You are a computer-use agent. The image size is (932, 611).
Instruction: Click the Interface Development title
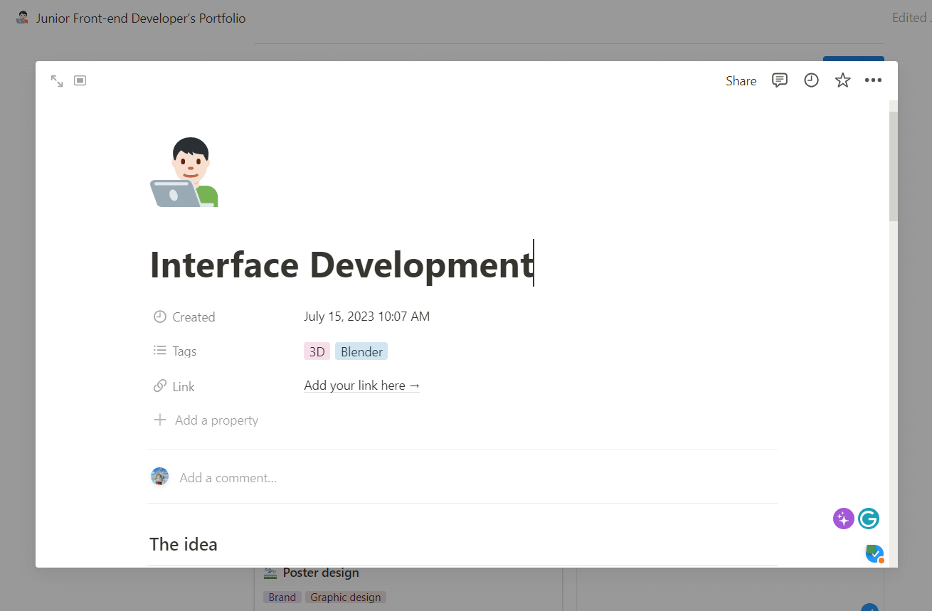coord(341,265)
